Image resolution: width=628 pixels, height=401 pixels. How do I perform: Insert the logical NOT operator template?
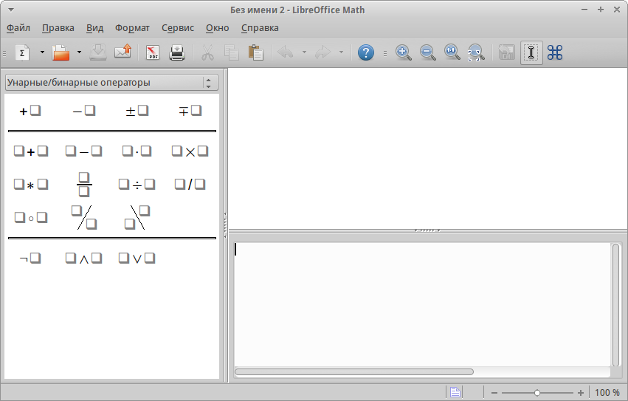coord(30,258)
